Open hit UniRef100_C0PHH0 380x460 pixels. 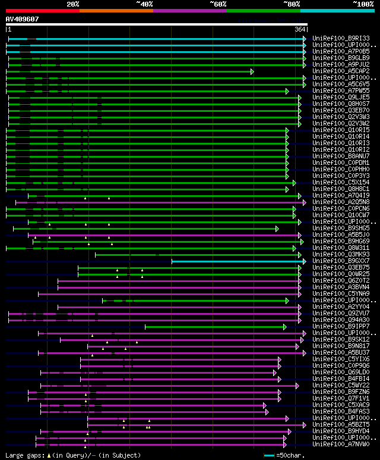[341, 170]
